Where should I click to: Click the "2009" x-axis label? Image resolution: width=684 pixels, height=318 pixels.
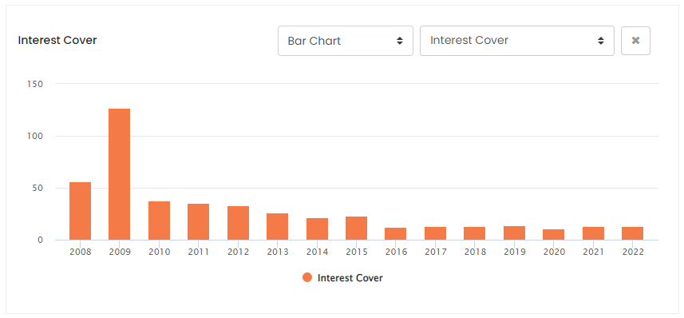point(120,252)
